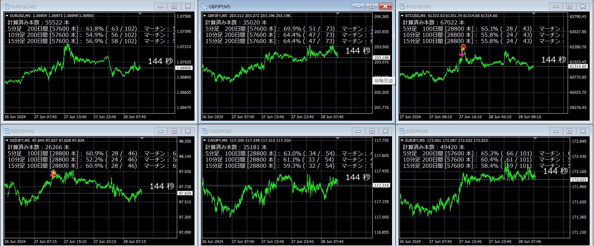The height and width of the screenshot is (246, 594).
Task: Maximize the EURUSD,M5 chart window
Action: [174, 6]
